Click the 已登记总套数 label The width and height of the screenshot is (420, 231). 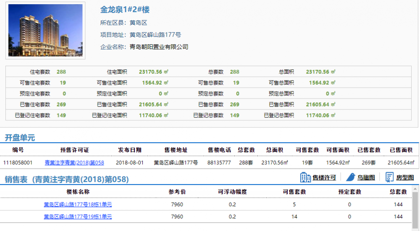tap(208, 116)
